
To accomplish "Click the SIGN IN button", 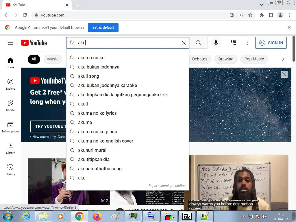I will click(271, 43).
